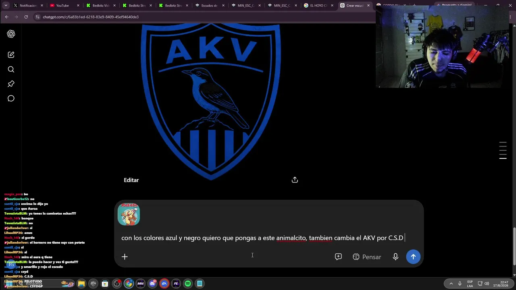Open the MM app in the taskbar

click(x=140, y=284)
